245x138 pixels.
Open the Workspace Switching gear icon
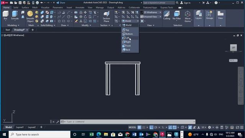pos(209,127)
